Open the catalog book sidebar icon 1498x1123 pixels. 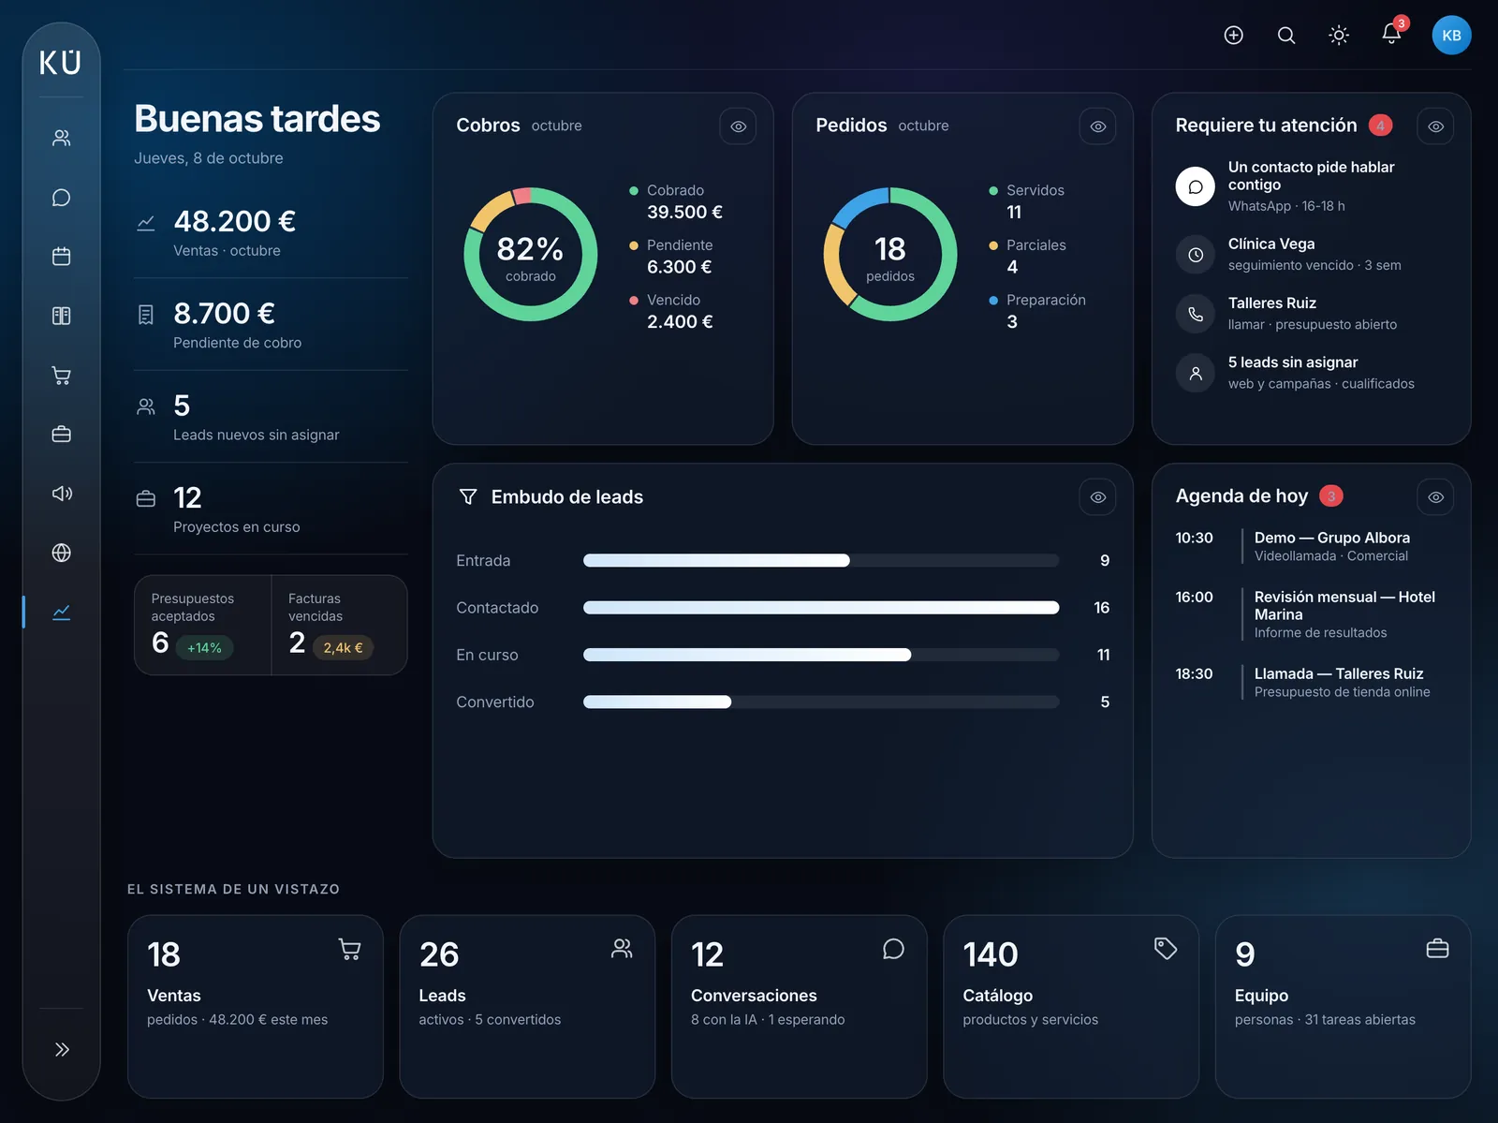[61, 316]
